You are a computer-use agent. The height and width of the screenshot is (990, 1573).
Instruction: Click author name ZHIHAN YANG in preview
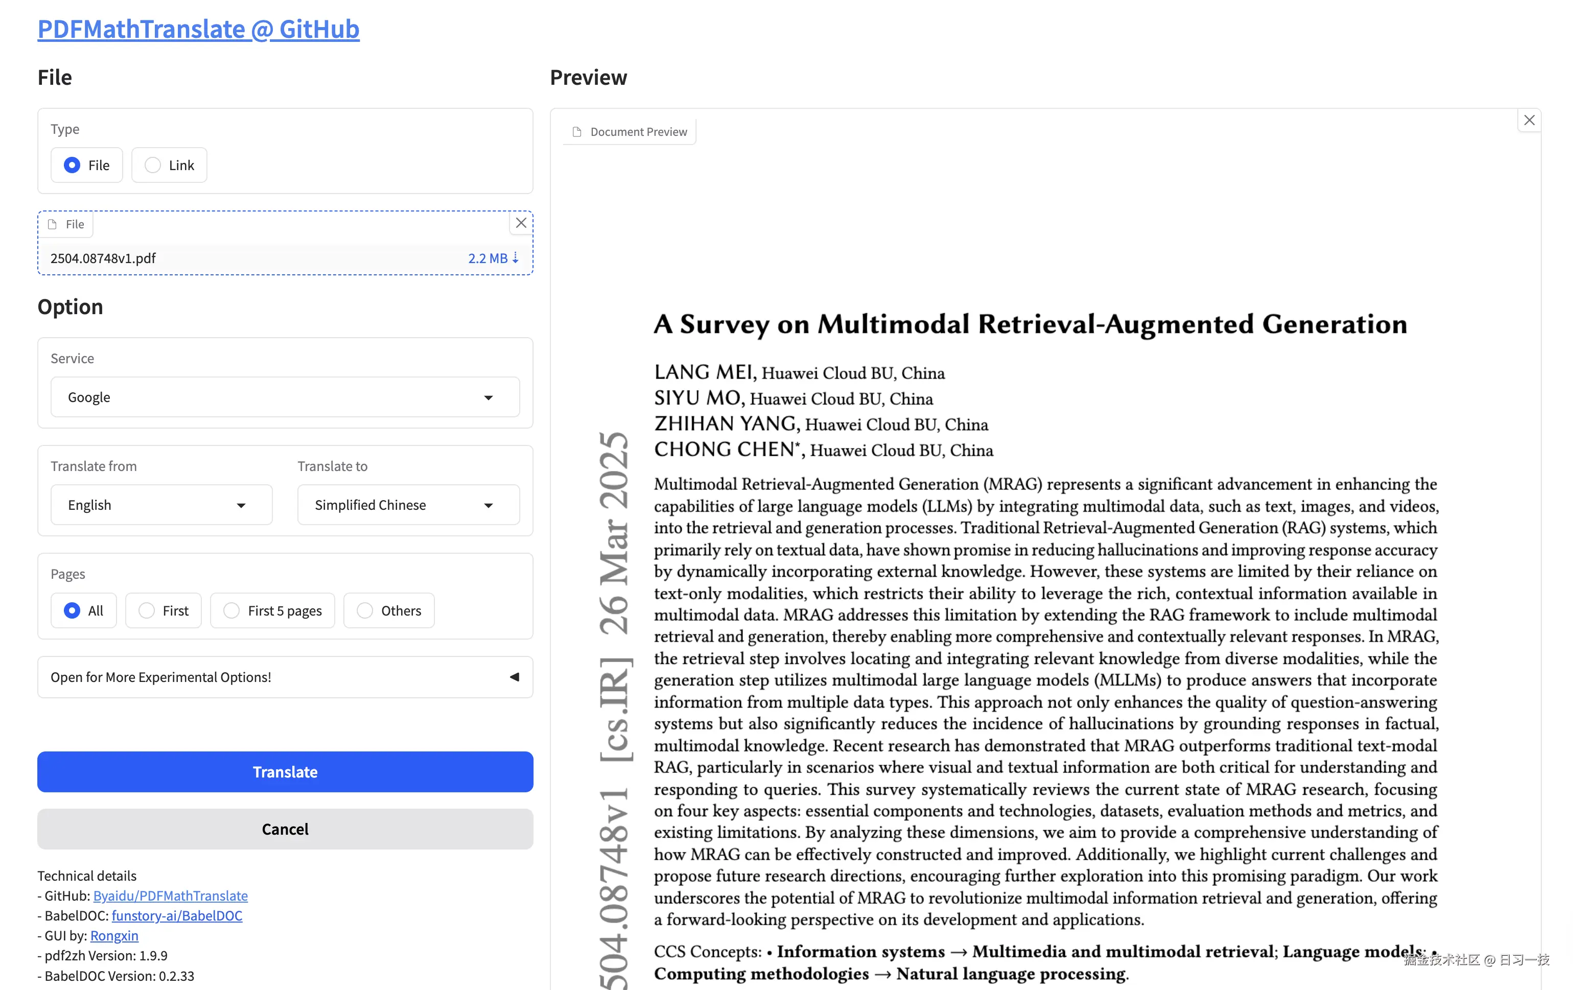pyautogui.click(x=726, y=424)
